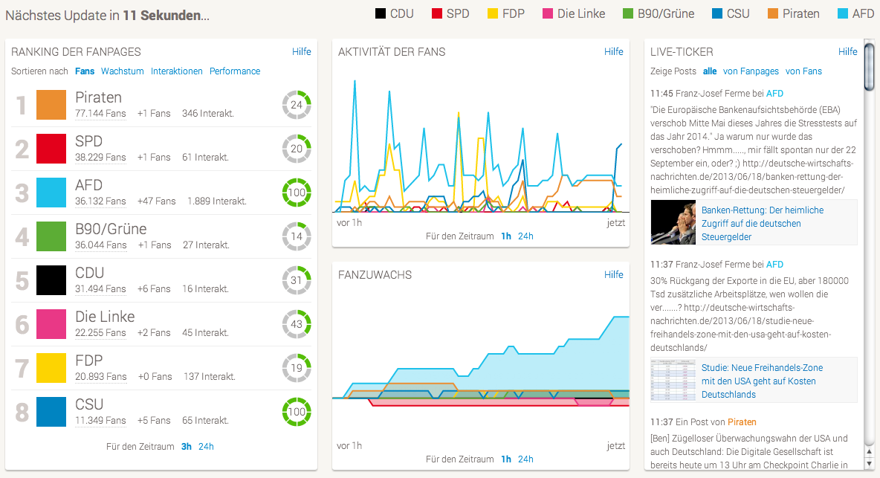Open Hilfe in Ranking der Fanpages panel
Image resolution: width=880 pixels, height=478 pixels.
tap(301, 51)
